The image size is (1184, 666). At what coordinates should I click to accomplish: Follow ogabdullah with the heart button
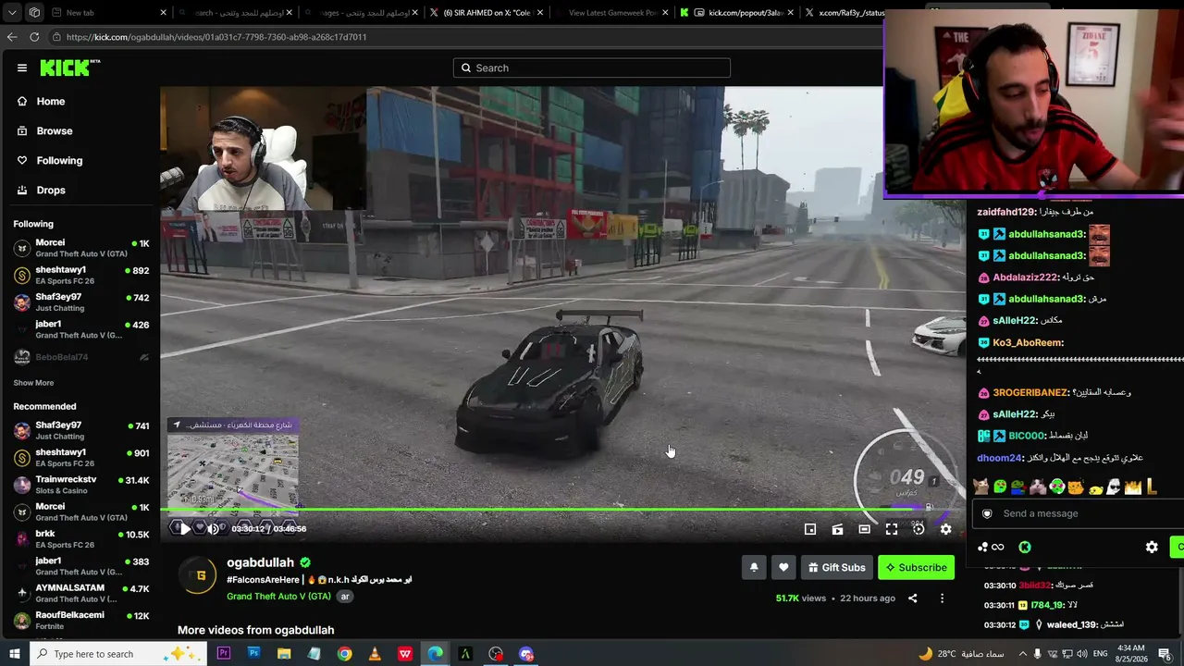click(x=783, y=567)
